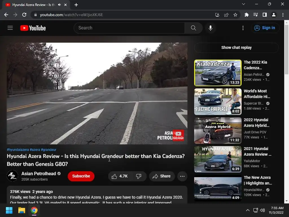This screenshot has height=217, width=289.
Task: Open Hyundai Azera YallaMotor thumbnail
Action: [x=218, y=159]
